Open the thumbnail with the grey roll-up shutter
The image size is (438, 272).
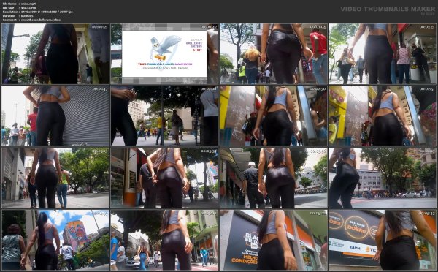(x=55, y=116)
